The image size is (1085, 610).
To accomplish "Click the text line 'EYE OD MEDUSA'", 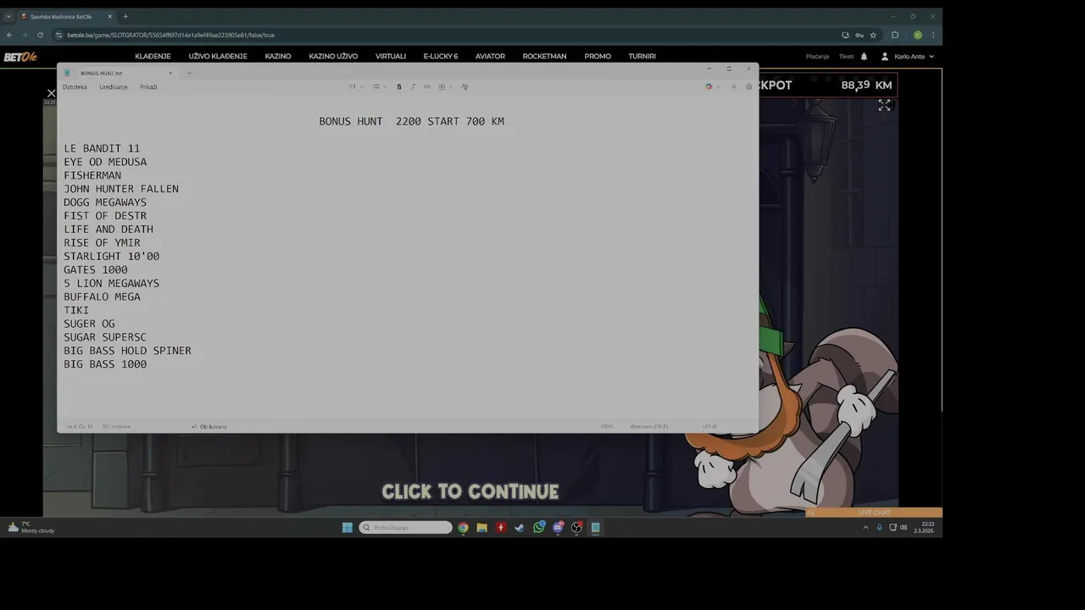I will (x=105, y=162).
